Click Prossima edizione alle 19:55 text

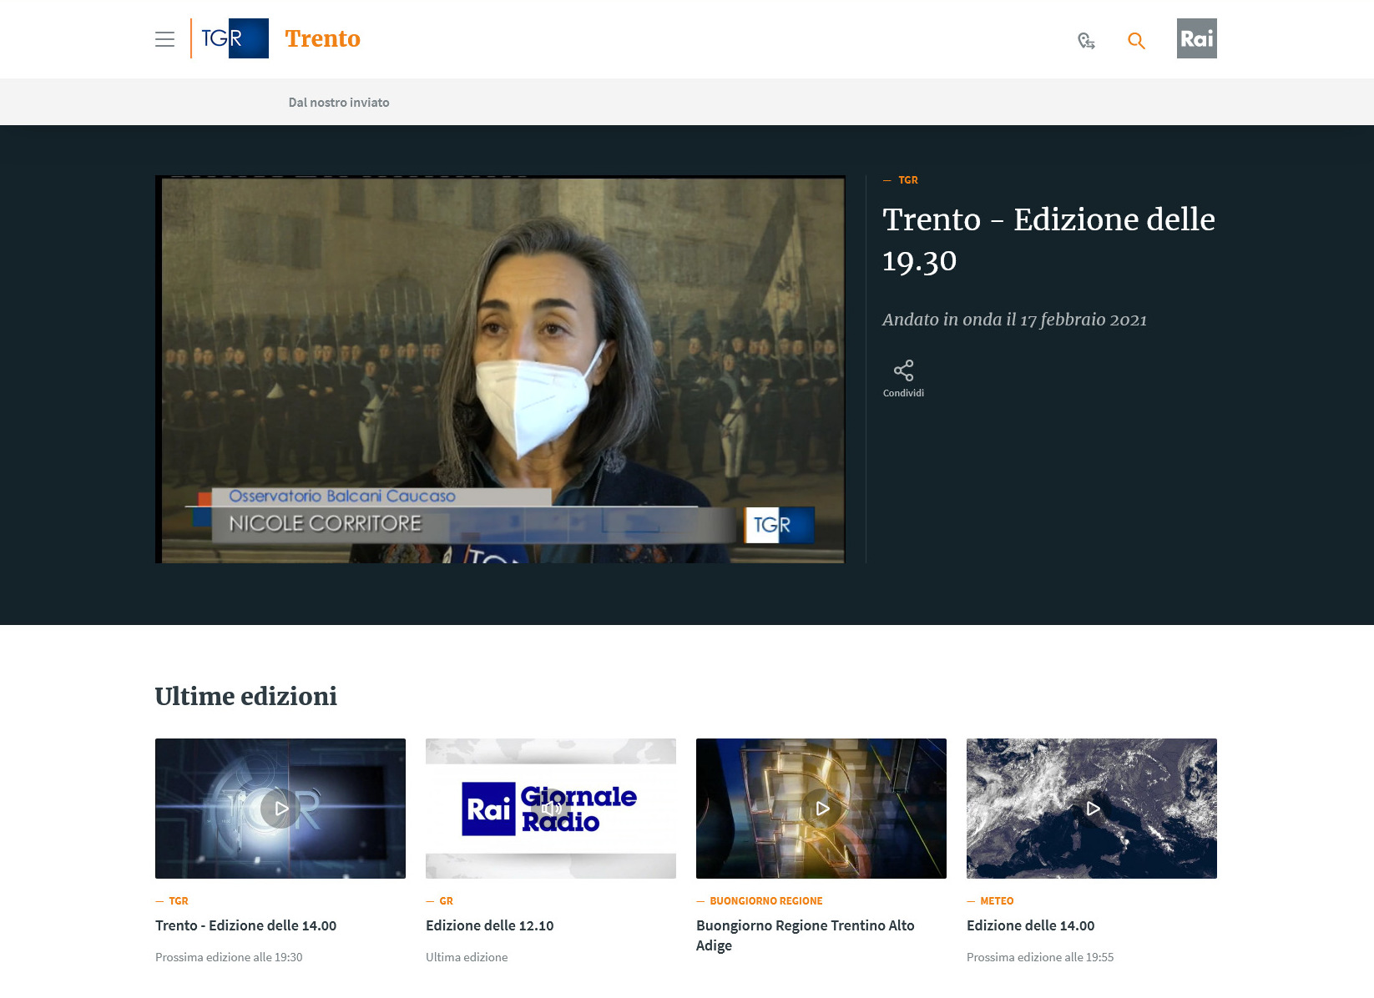click(x=1040, y=957)
